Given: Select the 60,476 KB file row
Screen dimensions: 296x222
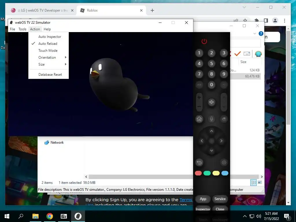Looking at the screenshot, I should 245,76.
